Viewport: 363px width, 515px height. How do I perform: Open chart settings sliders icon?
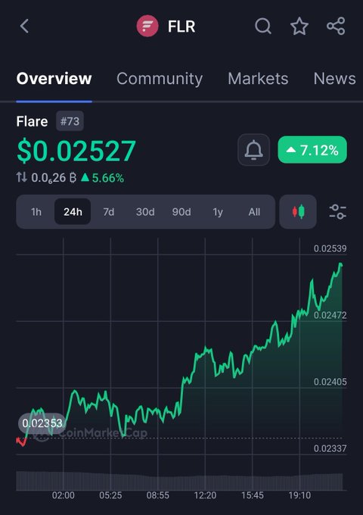click(338, 211)
